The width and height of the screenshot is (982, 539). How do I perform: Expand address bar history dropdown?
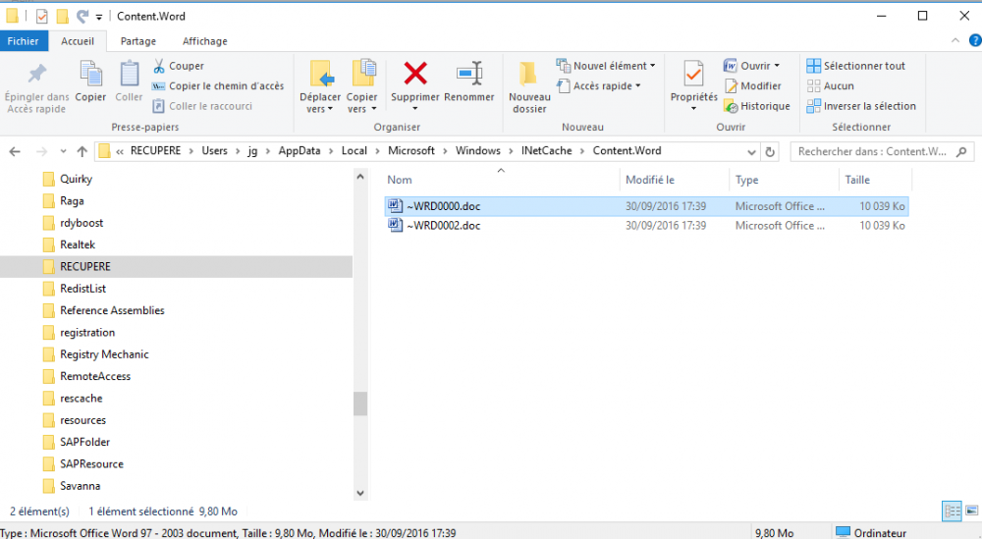click(751, 151)
